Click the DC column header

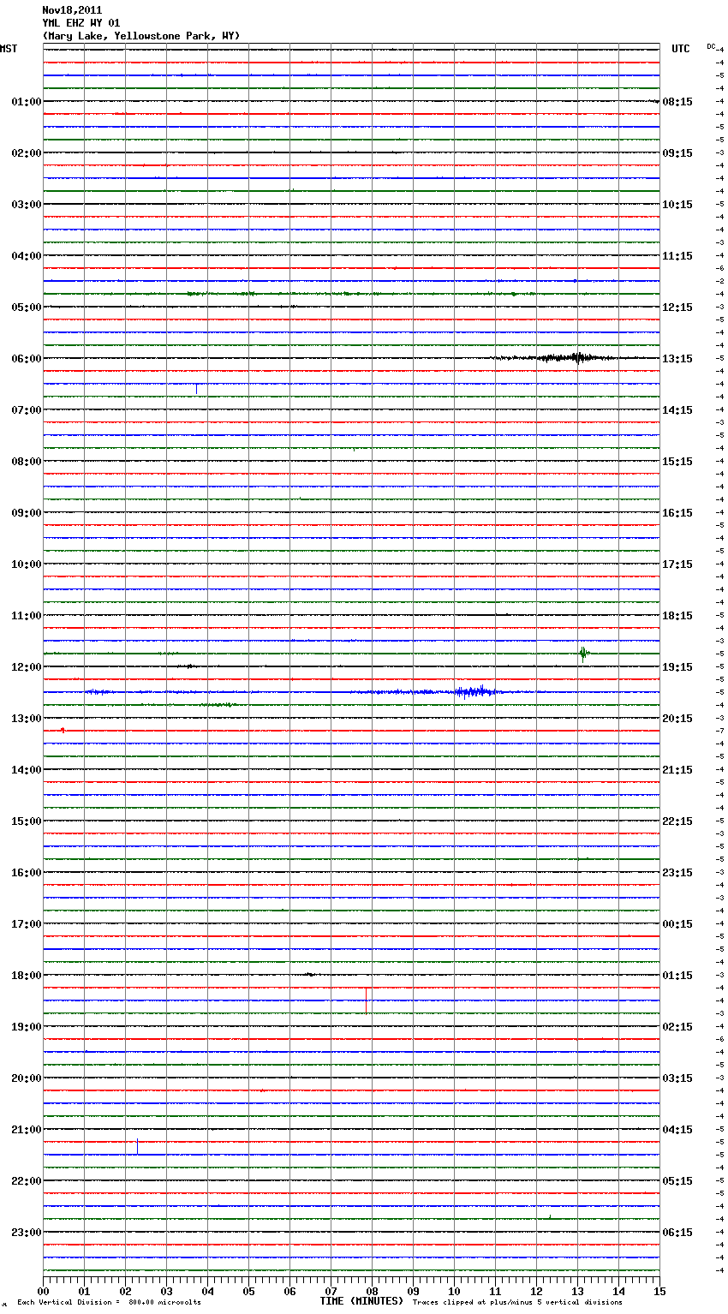click(711, 45)
